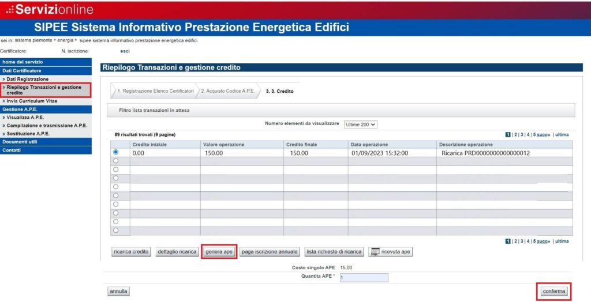
Task: Open 'Contatti' menu item
Action: (46, 150)
